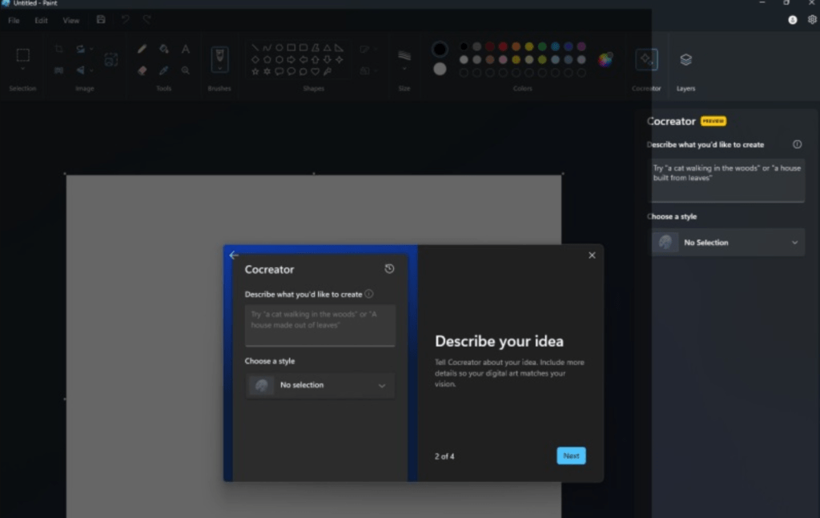Choose the Curve shape
The height and width of the screenshot is (518, 820).
click(267, 47)
